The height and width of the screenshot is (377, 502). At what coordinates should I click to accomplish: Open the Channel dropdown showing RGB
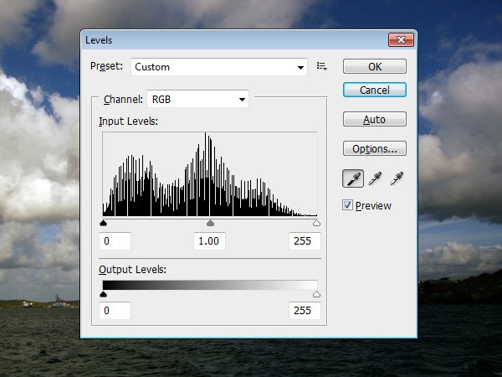(197, 100)
